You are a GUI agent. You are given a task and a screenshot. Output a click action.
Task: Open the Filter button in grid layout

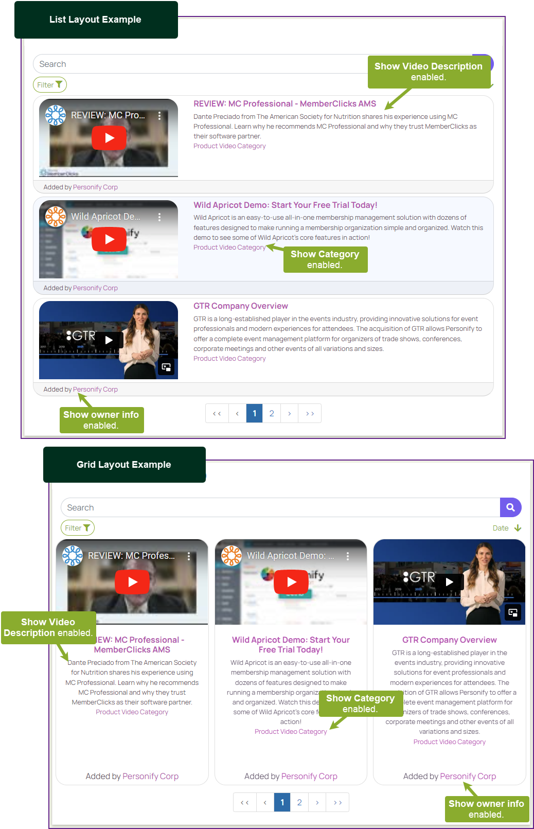coord(78,528)
